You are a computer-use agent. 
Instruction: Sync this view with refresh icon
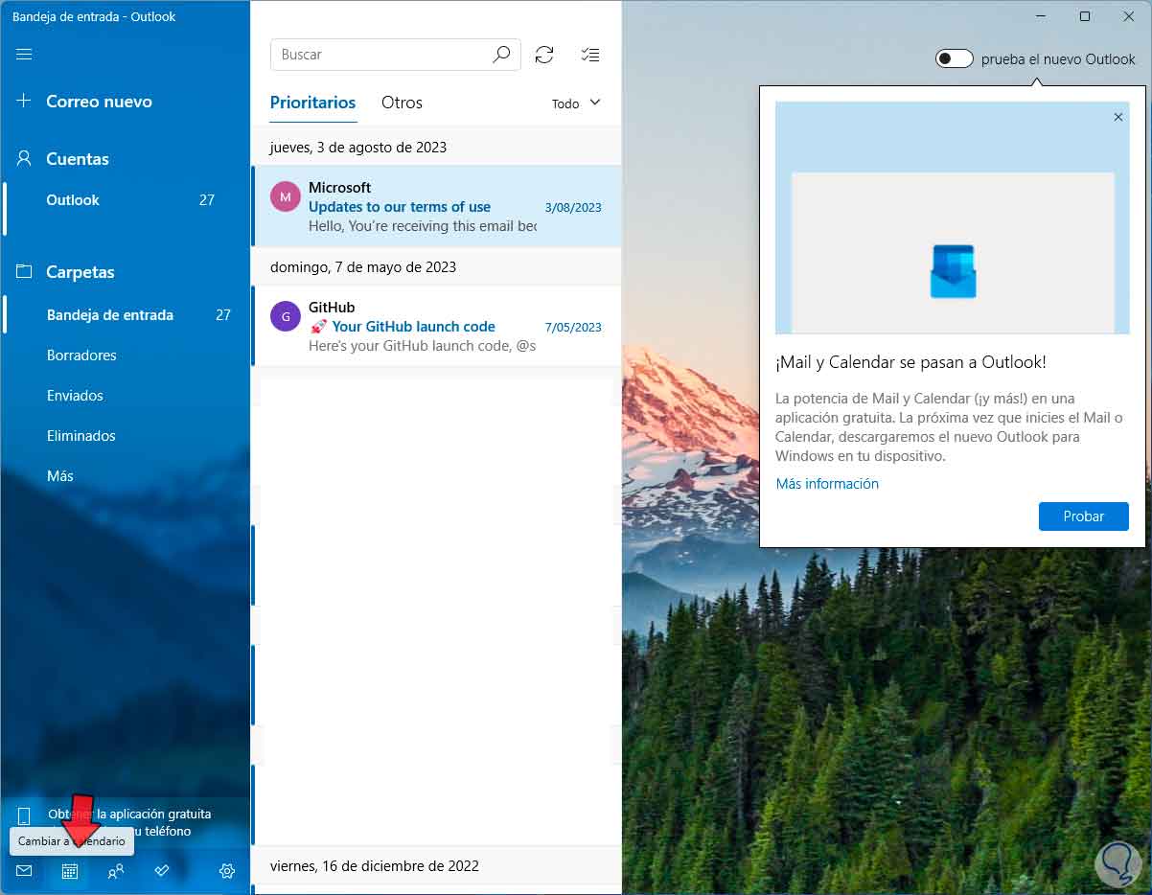tap(544, 55)
